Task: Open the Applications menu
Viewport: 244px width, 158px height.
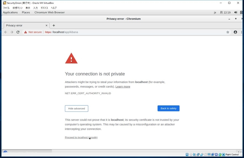Action: click(10, 12)
